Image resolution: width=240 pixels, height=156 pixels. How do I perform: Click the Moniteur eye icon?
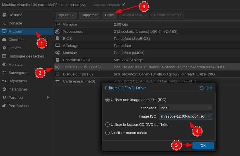tap(4, 64)
